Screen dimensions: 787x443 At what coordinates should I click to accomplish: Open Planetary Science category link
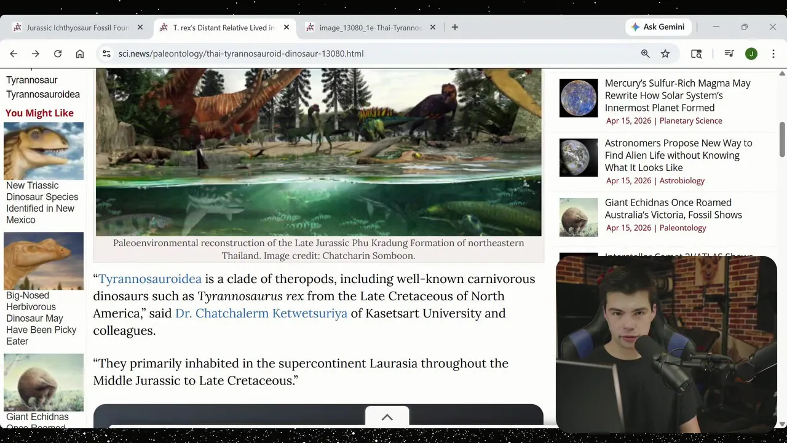tap(690, 121)
